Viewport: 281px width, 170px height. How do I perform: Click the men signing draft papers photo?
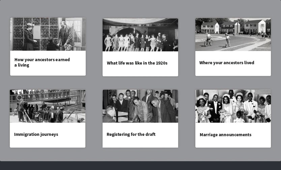(x=140, y=106)
